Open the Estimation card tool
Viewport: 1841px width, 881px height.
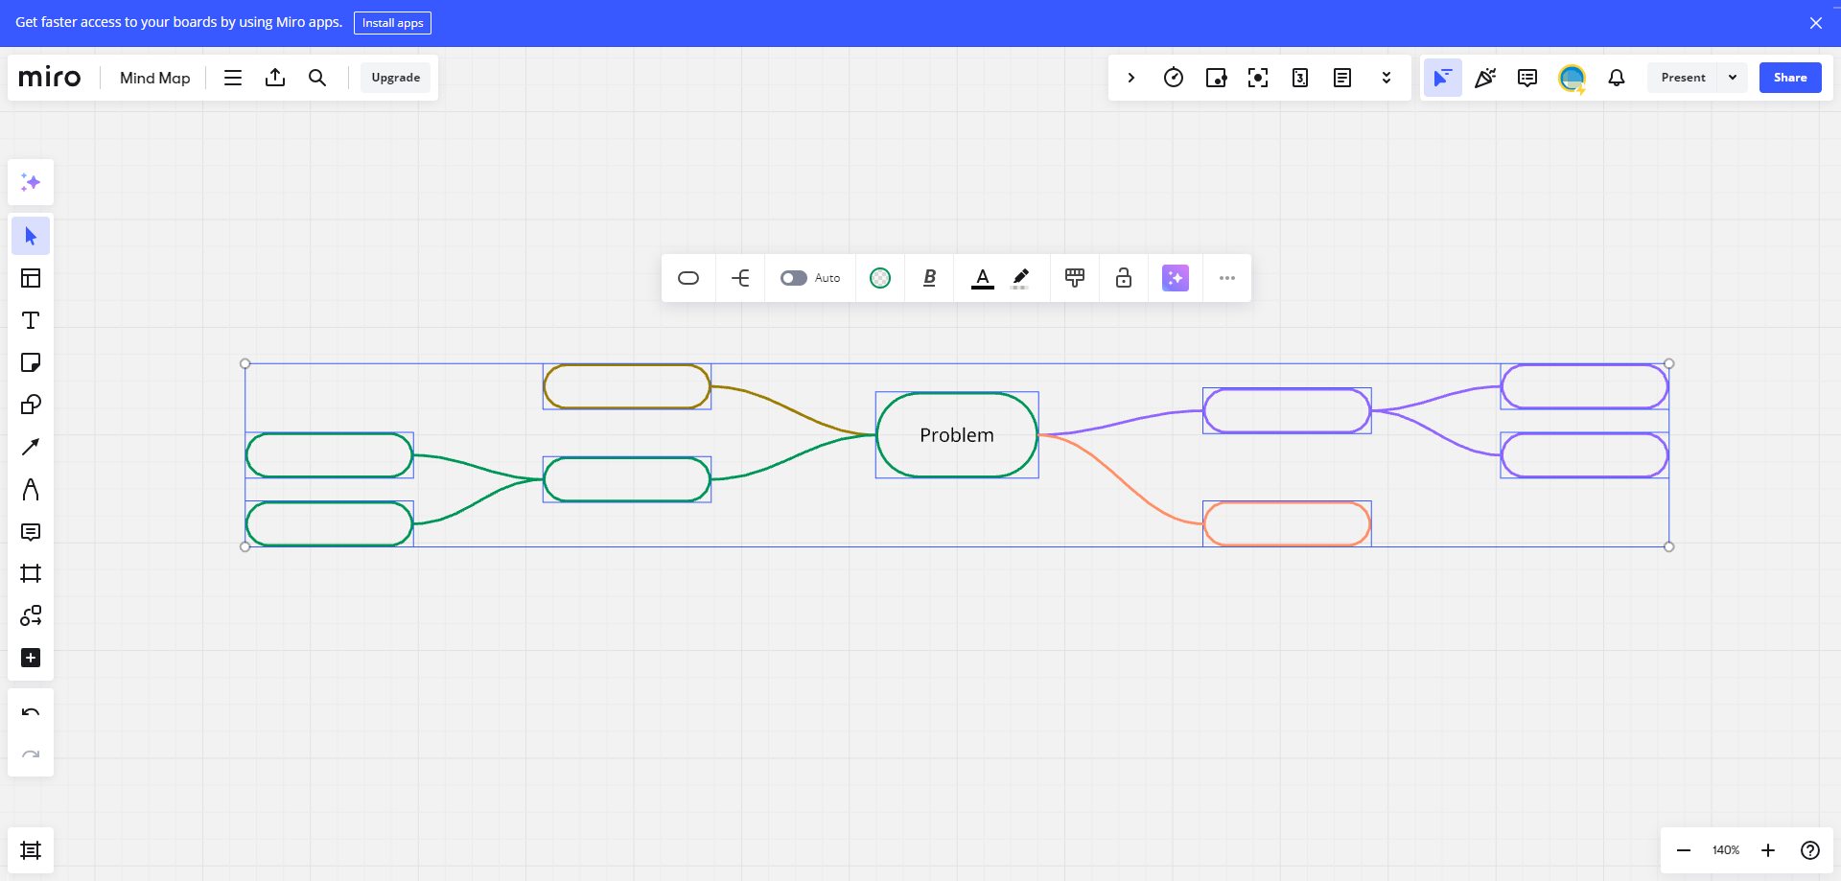coord(1300,78)
